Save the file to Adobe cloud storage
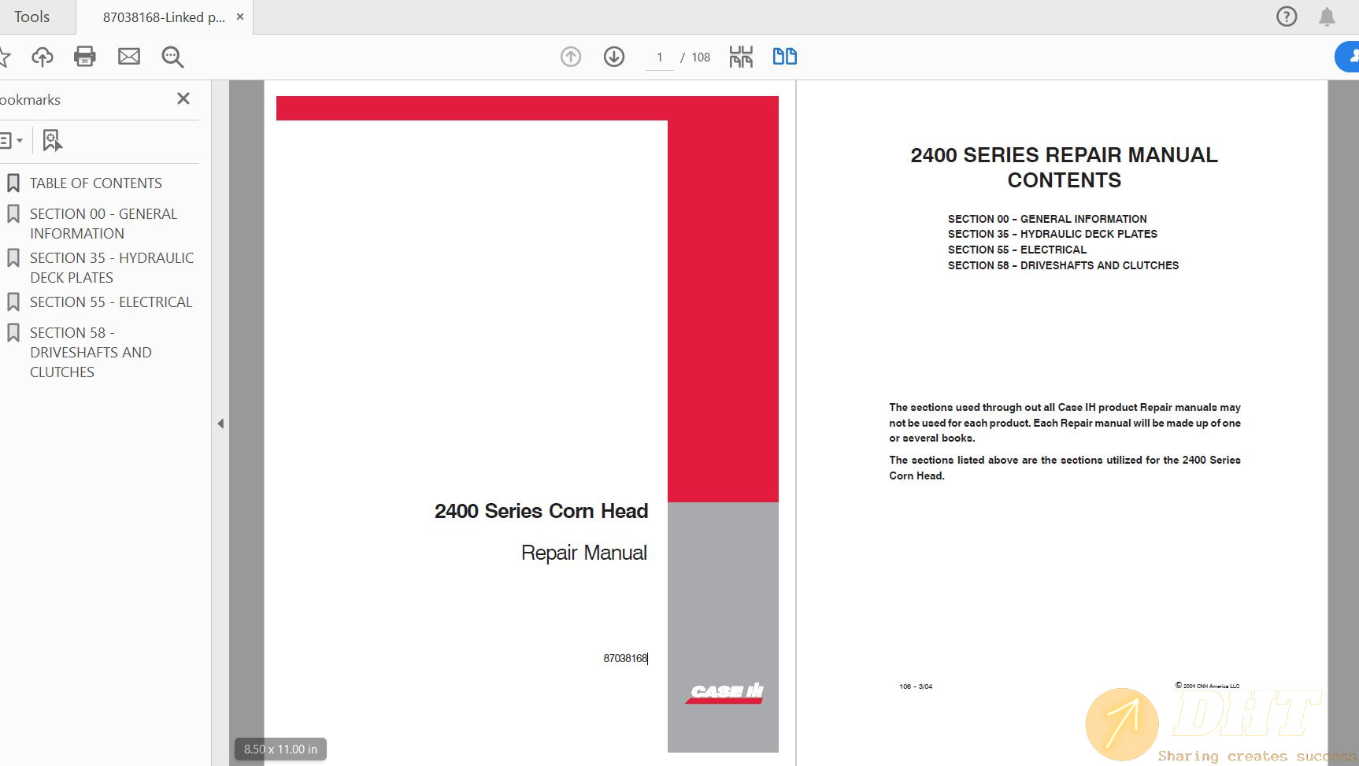The width and height of the screenshot is (1359, 766). click(x=43, y=56)
